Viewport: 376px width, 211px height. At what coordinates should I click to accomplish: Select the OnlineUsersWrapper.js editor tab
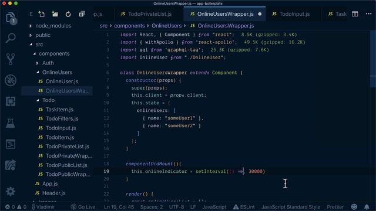pos(225,14)
